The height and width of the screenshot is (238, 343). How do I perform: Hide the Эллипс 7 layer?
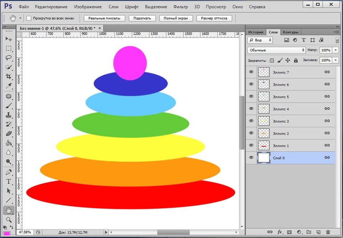point(251,72)
